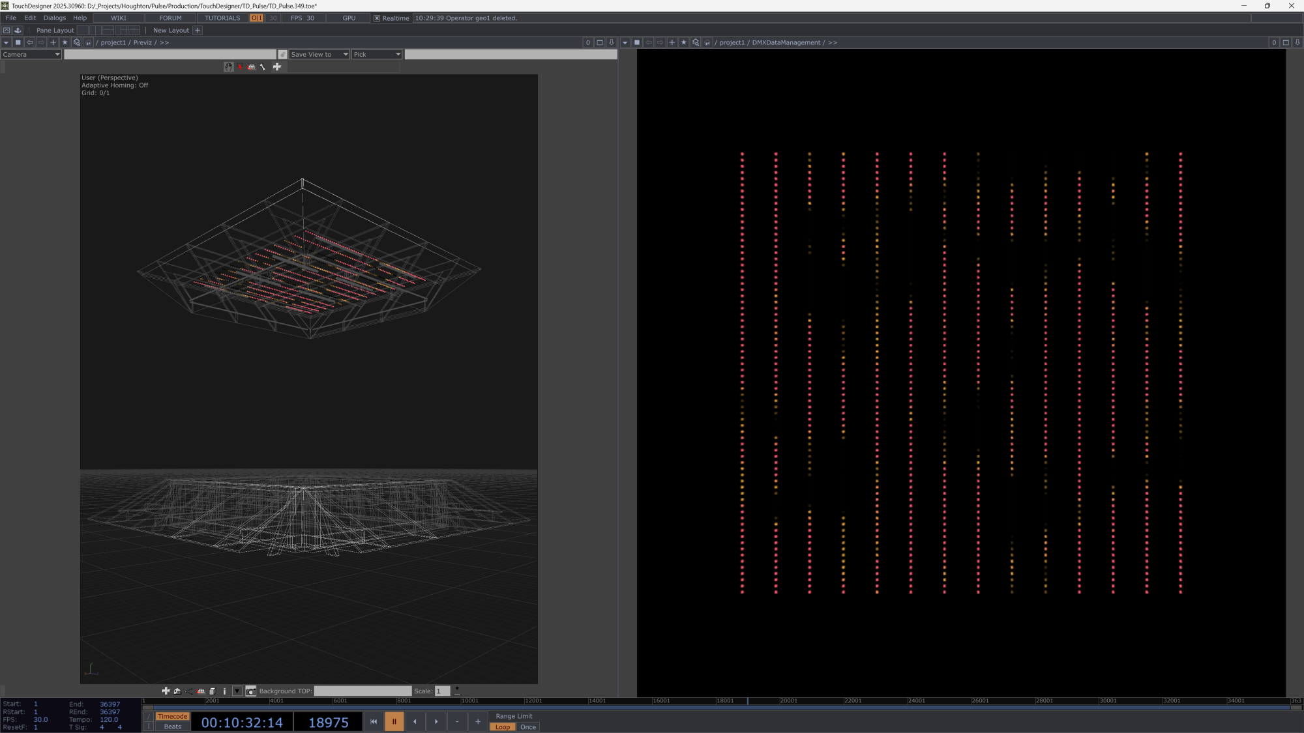Set range limit to Once
Viewport: 1304px width, 733px height.
(527, 727)
